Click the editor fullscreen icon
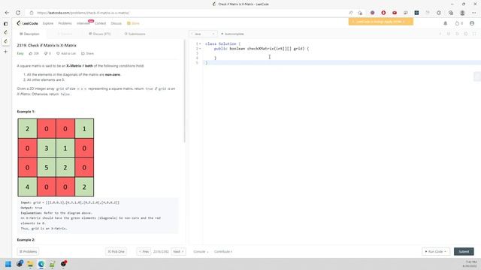 point(474,34)
